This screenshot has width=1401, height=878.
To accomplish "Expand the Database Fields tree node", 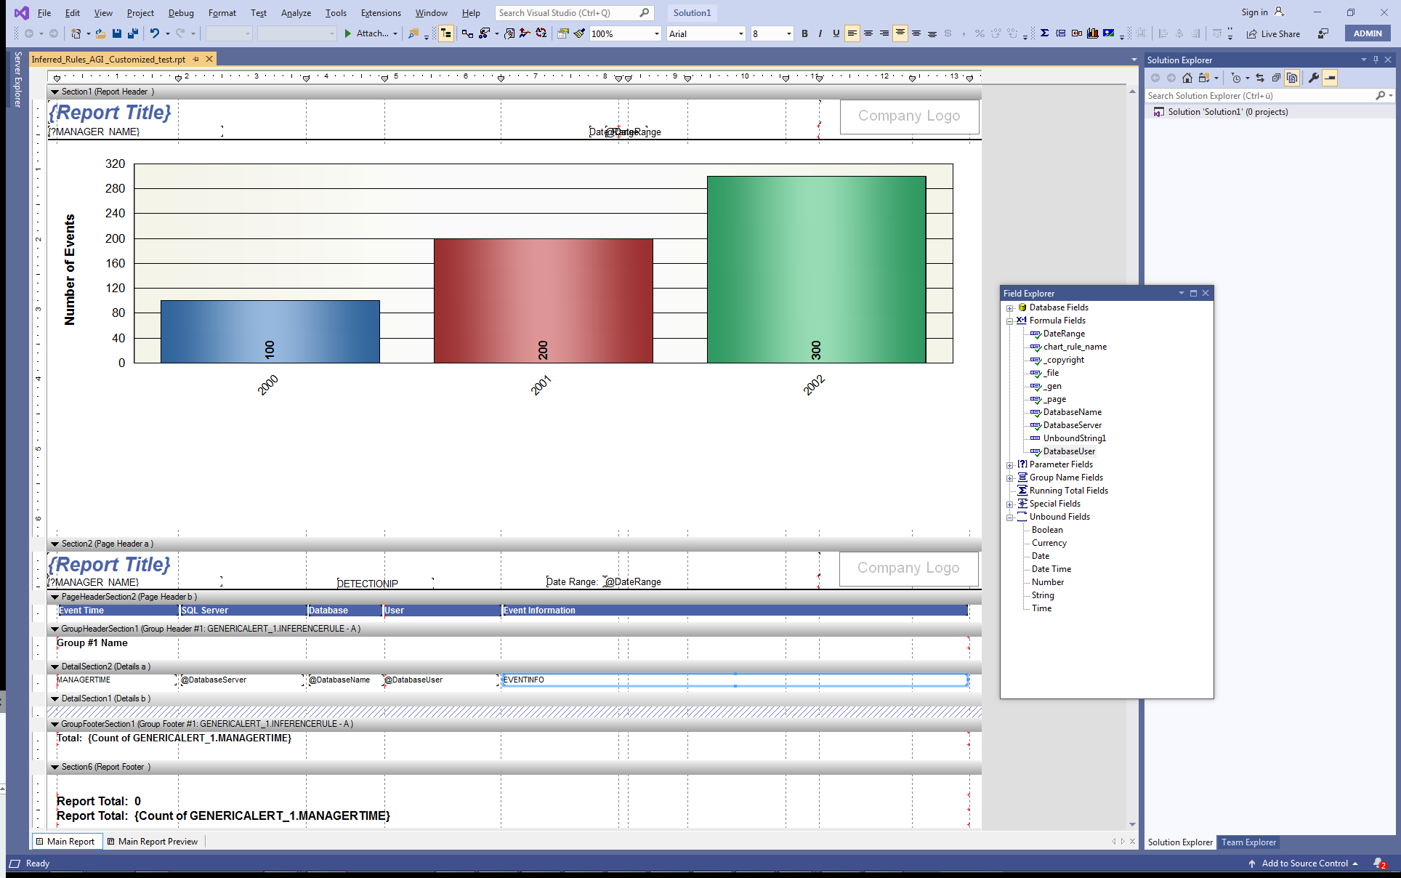I will (1009, 308).
